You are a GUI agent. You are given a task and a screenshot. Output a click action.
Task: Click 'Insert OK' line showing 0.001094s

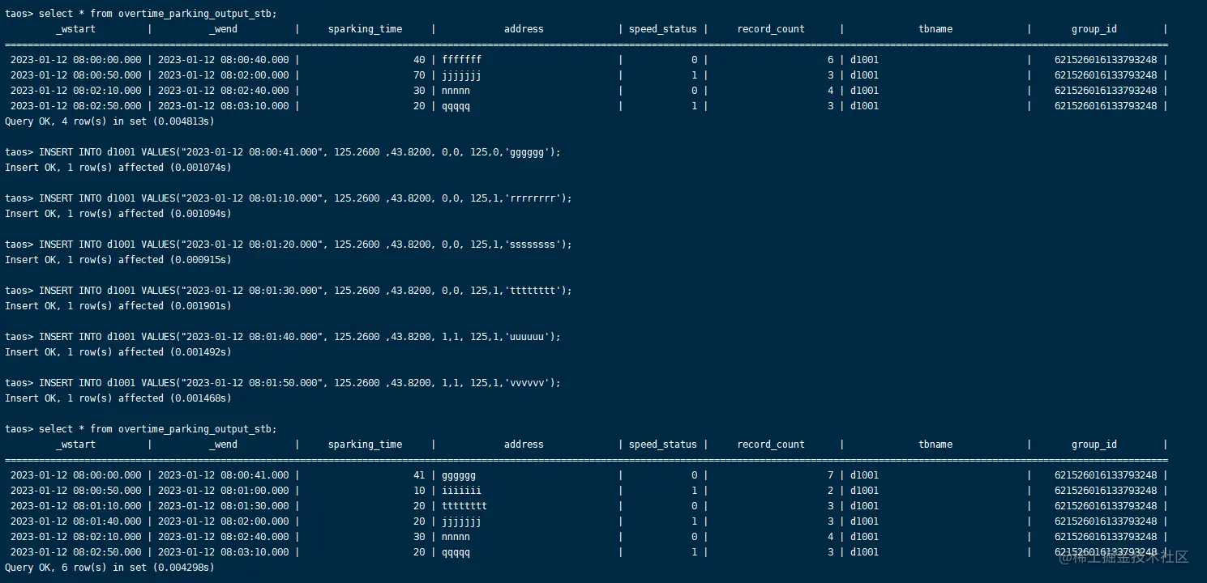coord(118,214)
